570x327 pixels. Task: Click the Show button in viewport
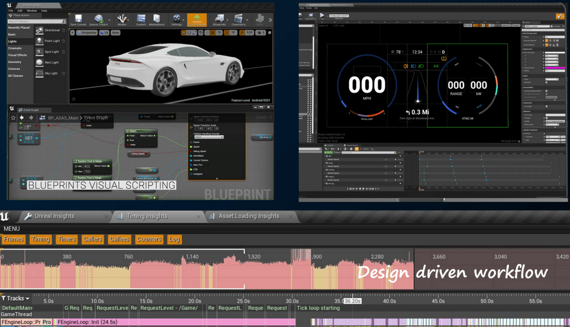coord(116,33)
